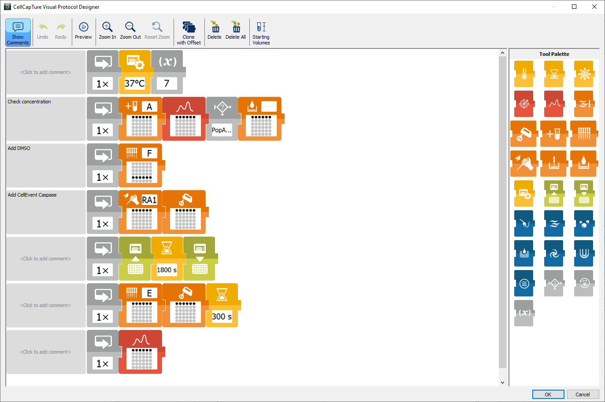Click the Delete All trash icon

coord(236,27)
